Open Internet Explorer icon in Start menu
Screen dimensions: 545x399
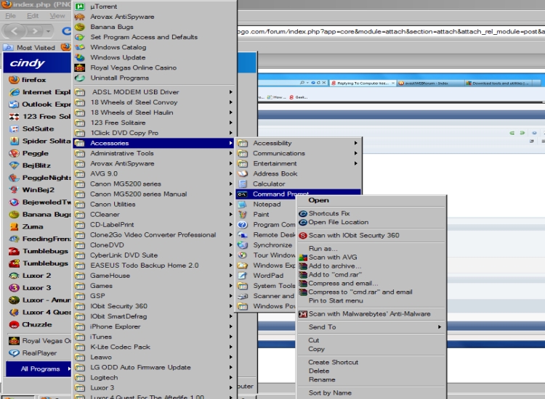click(x=14, y=92)
